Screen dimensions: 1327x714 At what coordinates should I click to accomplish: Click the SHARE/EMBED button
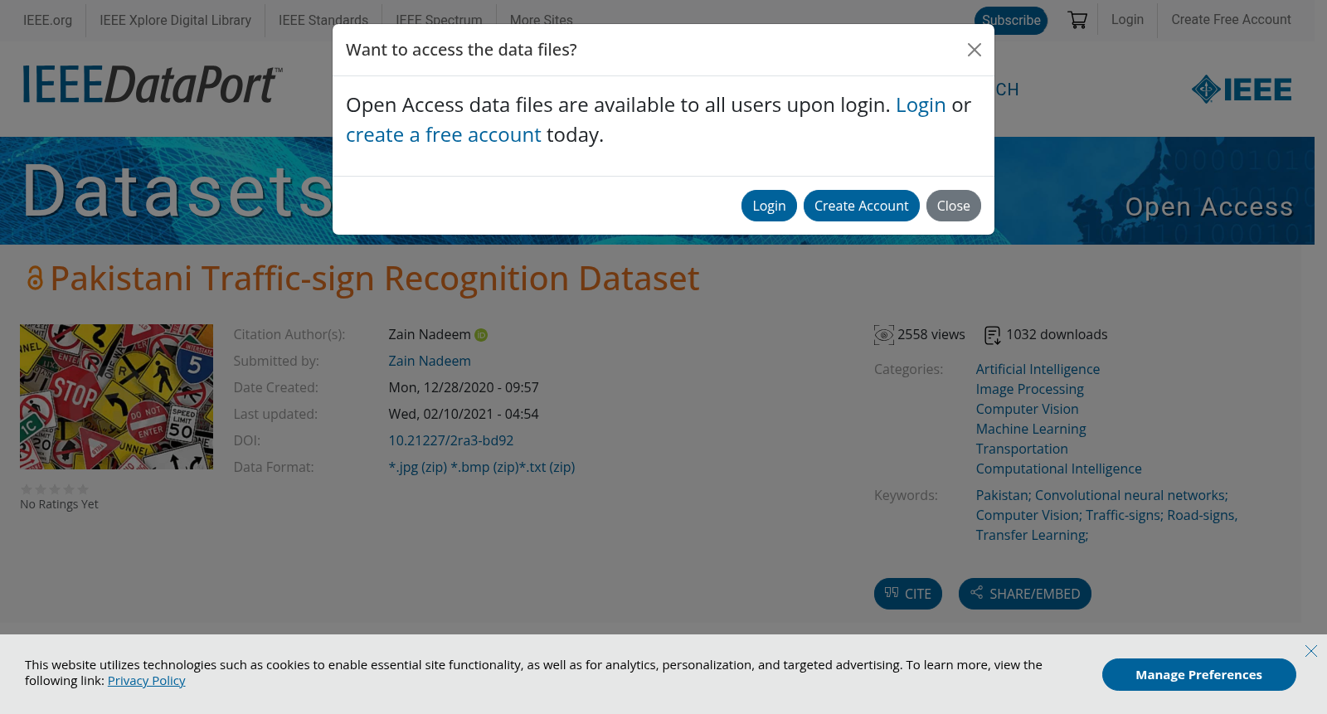tap(1024, 594)
